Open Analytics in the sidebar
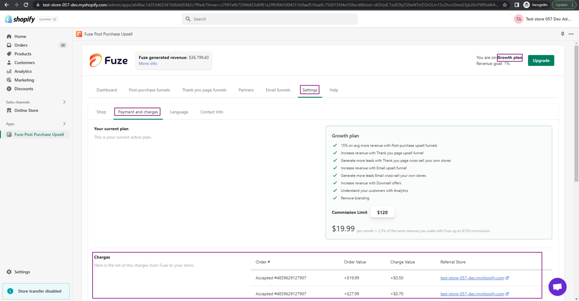579x301 pixels. [23, 71]
